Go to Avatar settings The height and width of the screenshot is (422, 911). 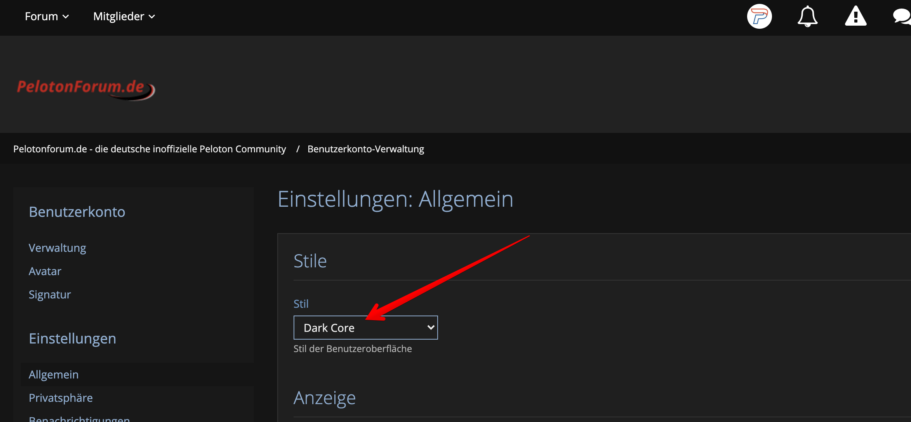click(x=45, y=271)
